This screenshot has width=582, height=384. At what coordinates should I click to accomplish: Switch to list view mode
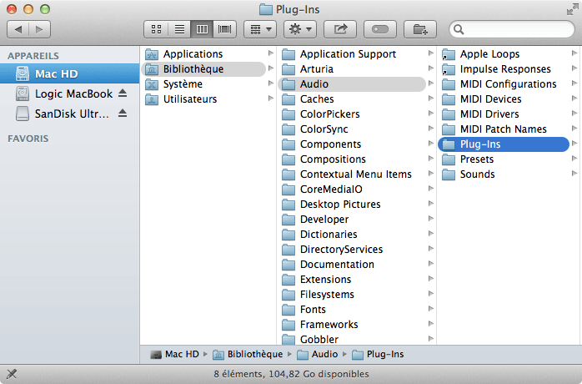(x=178, y=29)
